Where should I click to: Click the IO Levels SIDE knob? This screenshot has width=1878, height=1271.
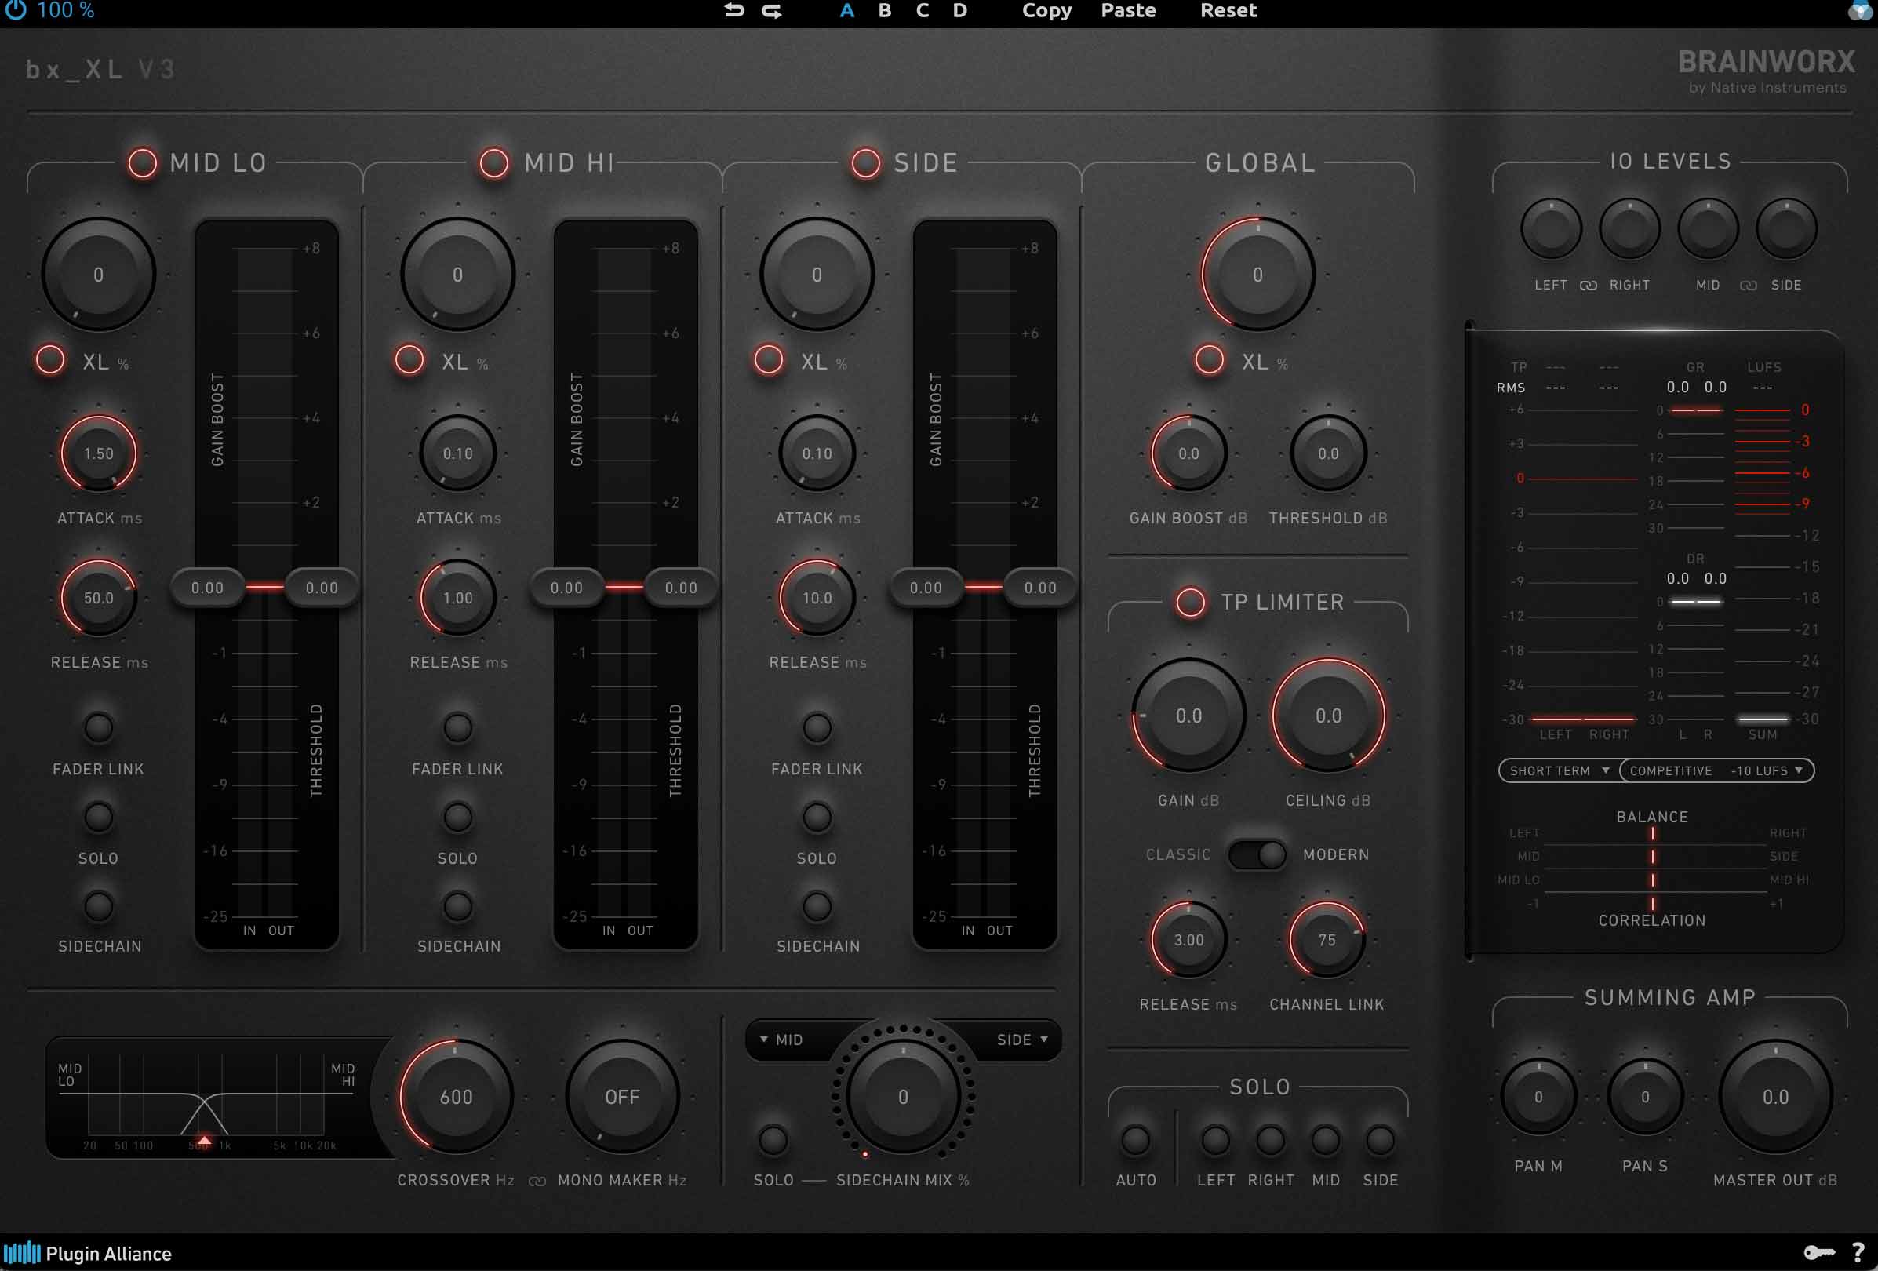[1786, 228]
